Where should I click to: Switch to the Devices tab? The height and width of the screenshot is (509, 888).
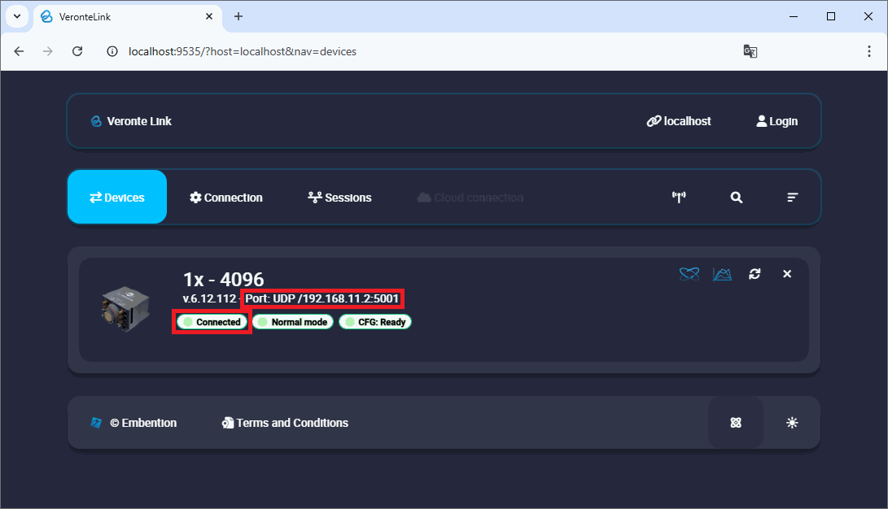click(117, 198)
